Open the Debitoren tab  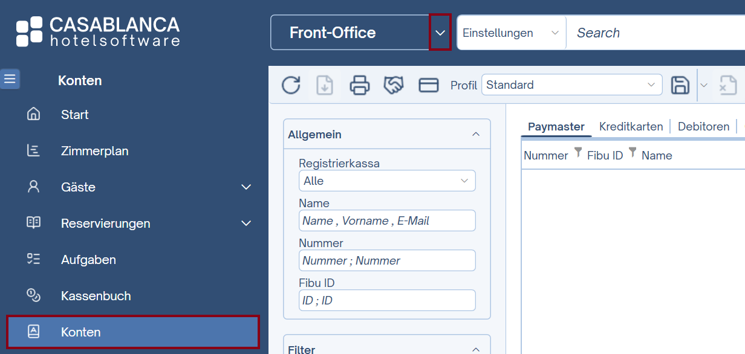703,126
